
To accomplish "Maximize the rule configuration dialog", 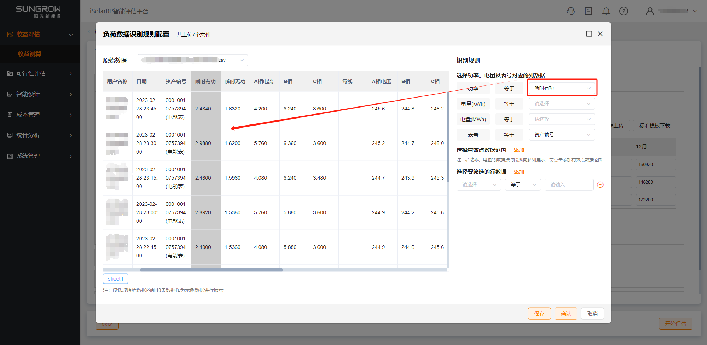I will [589, 34].
